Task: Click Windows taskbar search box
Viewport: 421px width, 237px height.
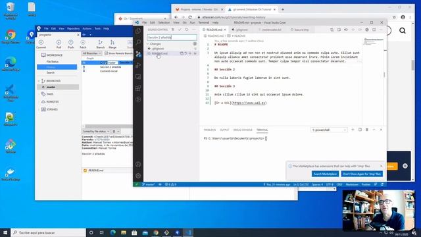Action: tap(48, 232)
